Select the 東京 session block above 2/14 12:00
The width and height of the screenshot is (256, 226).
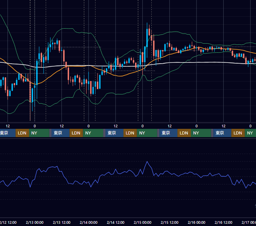pyautogui.click(x=114, y=133)
